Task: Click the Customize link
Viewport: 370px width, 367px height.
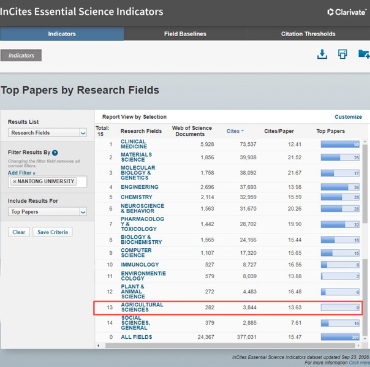Action: [348, 117]
